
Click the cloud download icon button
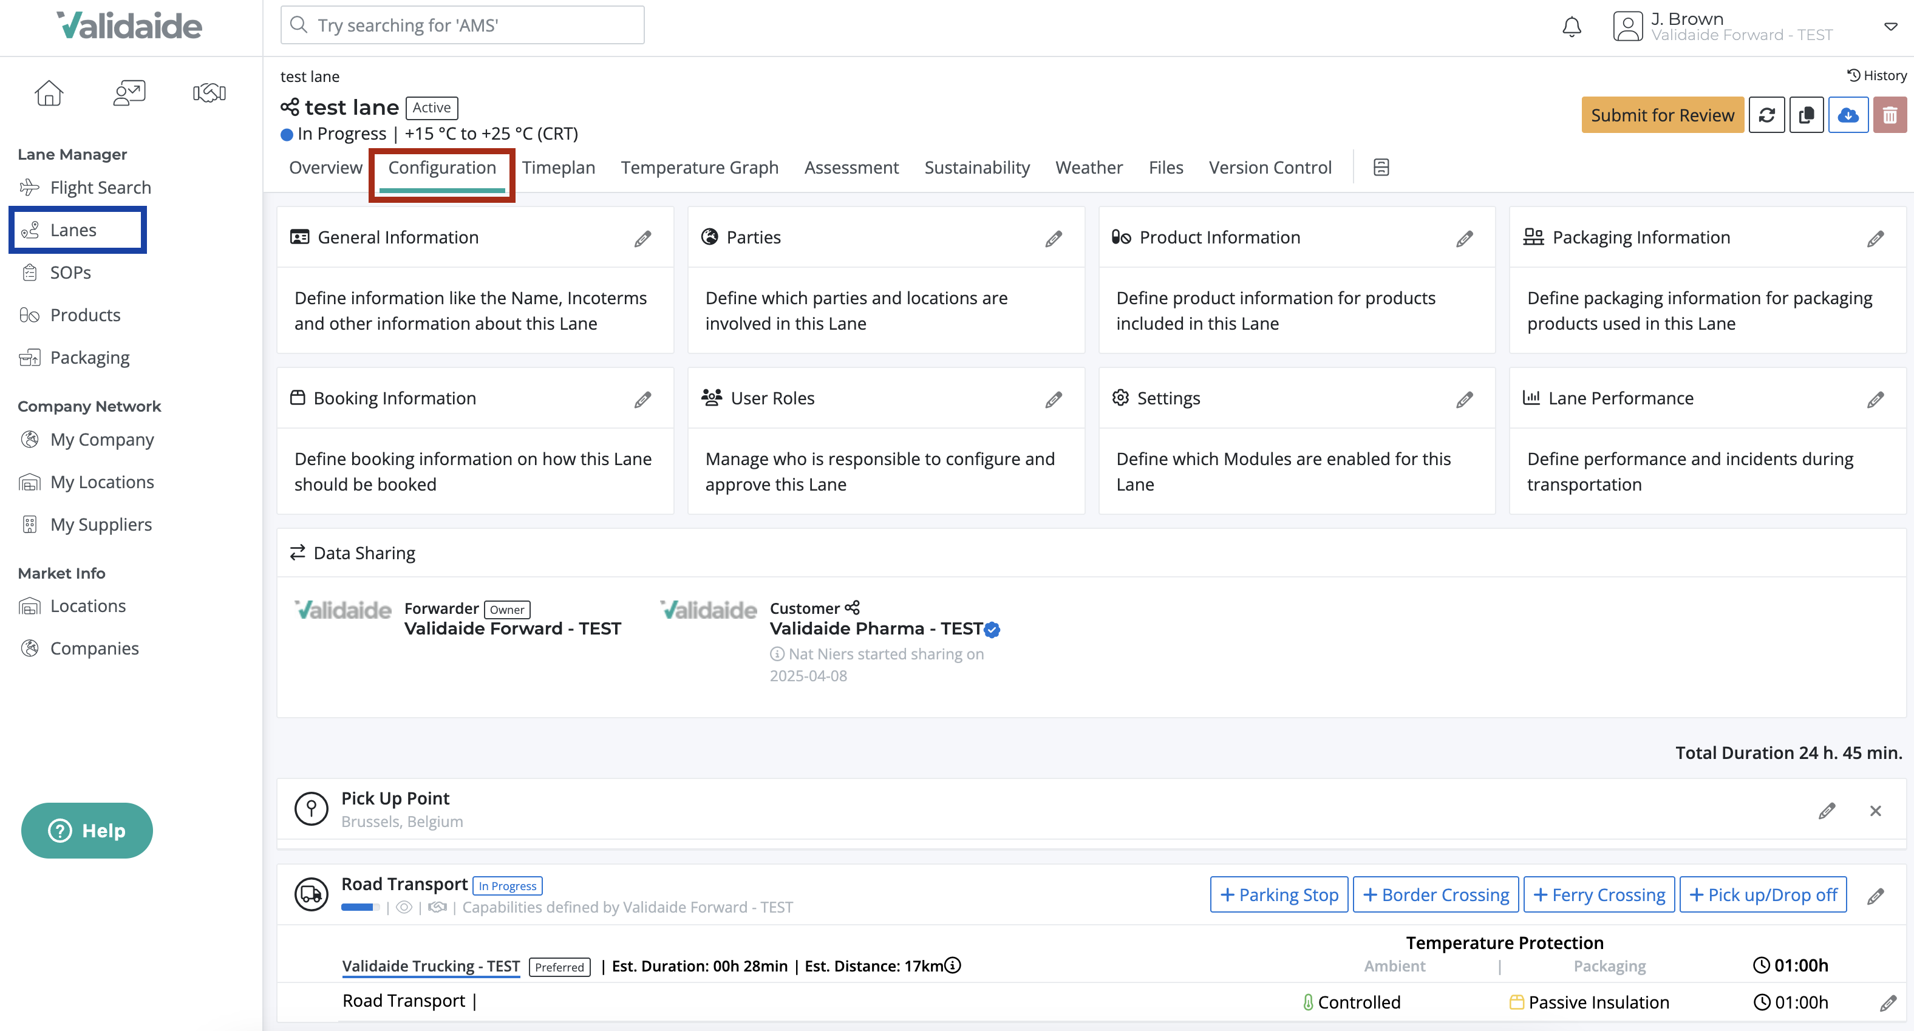point(1848,115)
